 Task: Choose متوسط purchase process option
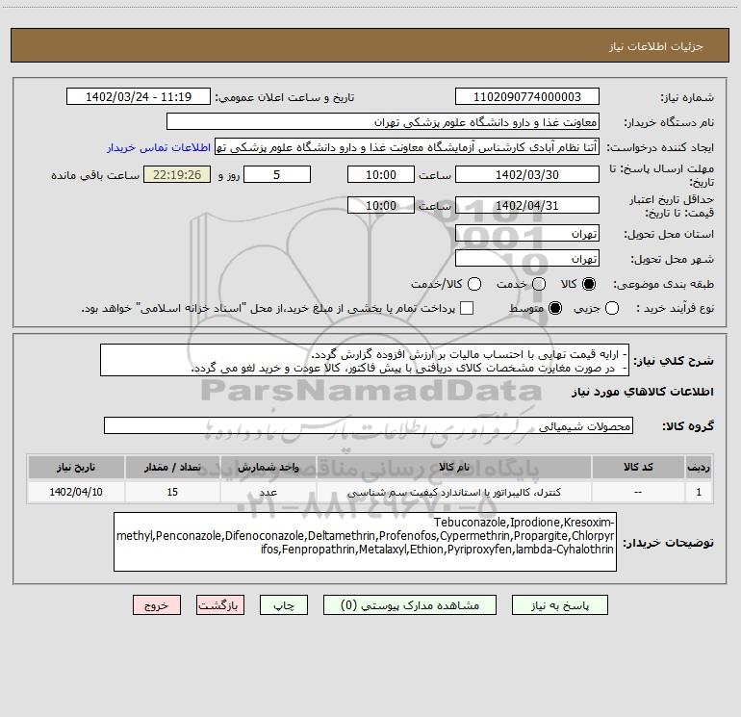(x=555, y=308)
